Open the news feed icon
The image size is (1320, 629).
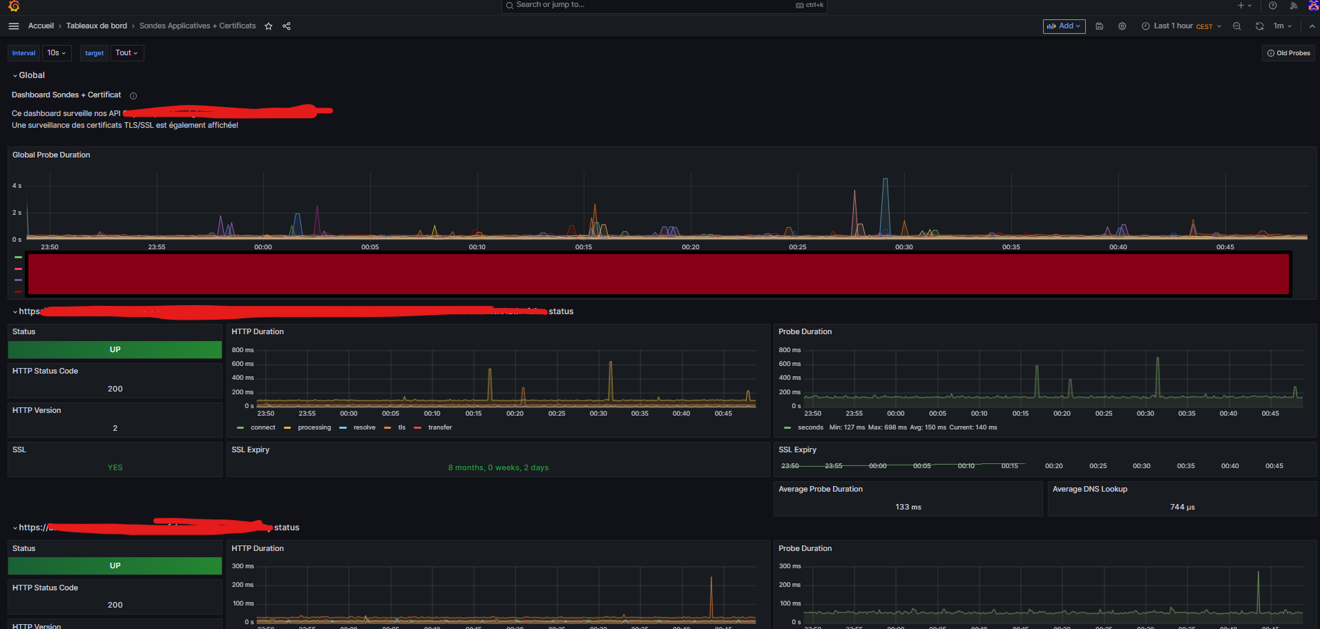point(1294,6)
